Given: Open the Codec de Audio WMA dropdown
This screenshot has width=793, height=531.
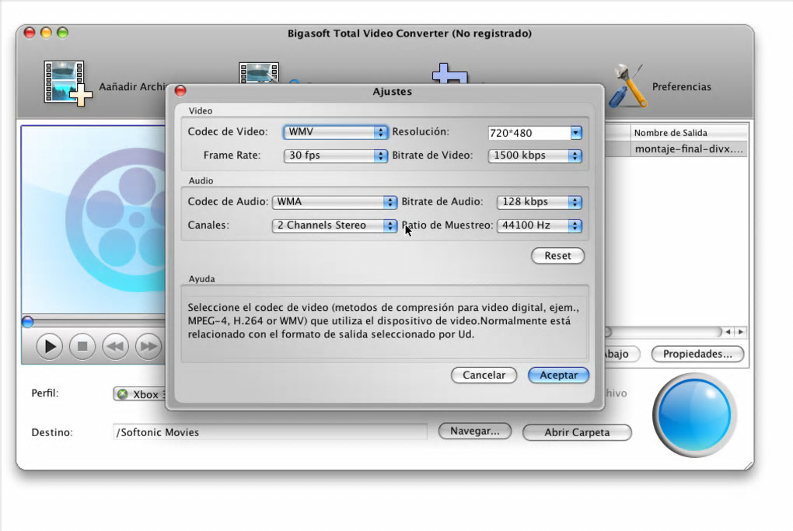Looking at the screenshot, I should pos(334,202).
